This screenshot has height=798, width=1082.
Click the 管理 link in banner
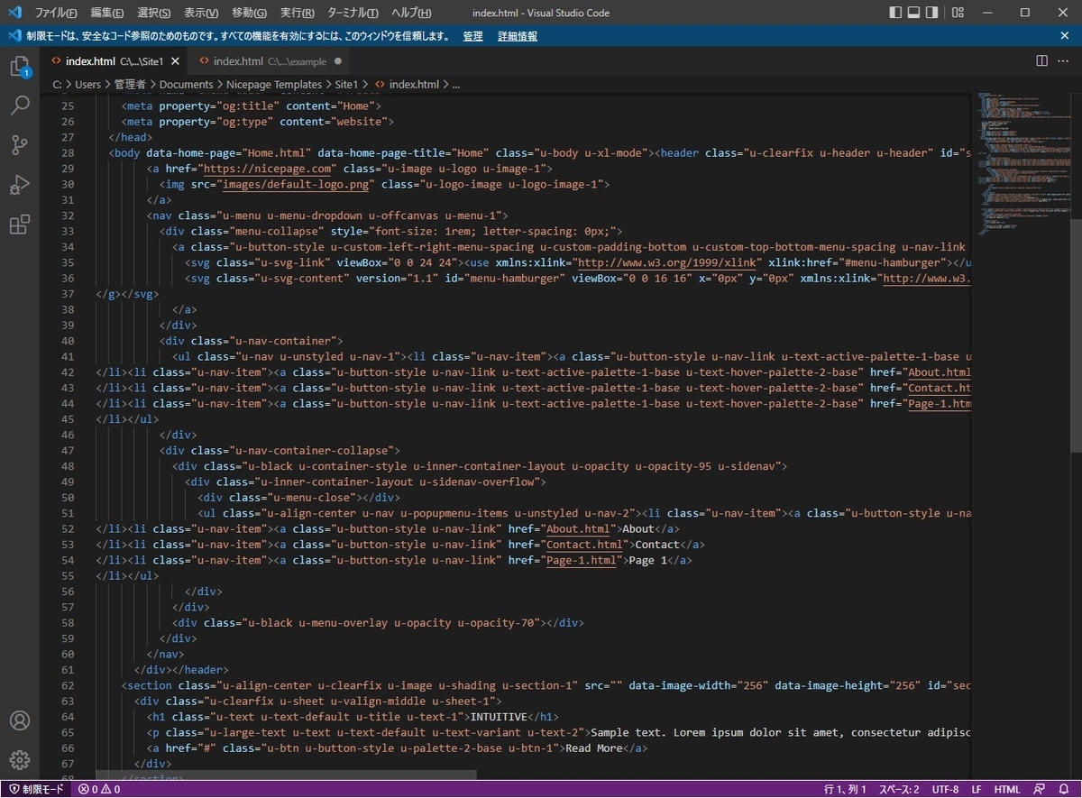472,36
